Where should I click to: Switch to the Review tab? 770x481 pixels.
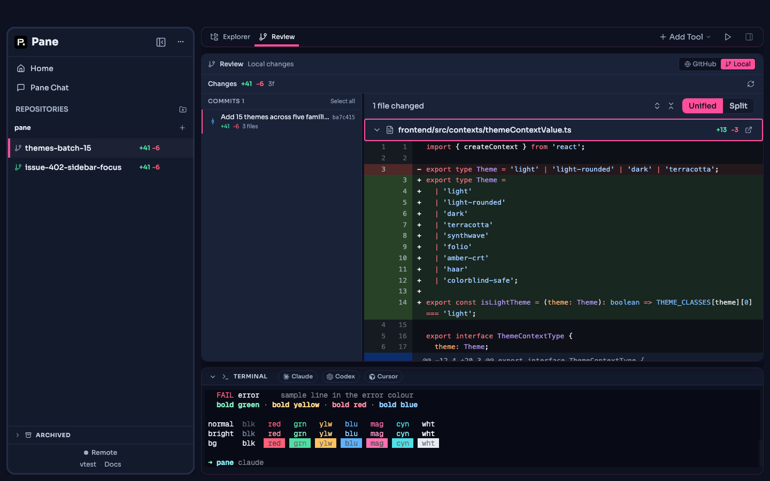point(277,37)
